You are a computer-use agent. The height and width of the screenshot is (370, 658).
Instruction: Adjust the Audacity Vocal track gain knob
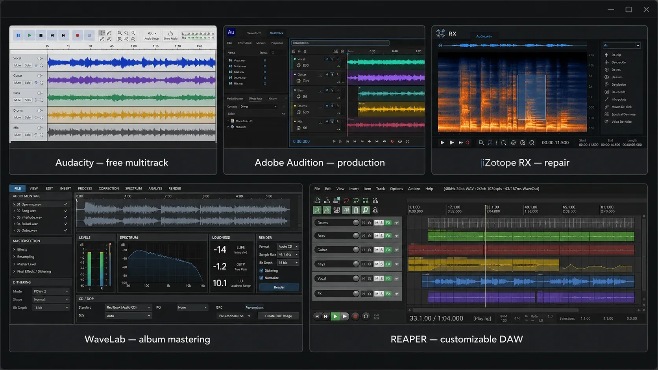click(40, 59)
